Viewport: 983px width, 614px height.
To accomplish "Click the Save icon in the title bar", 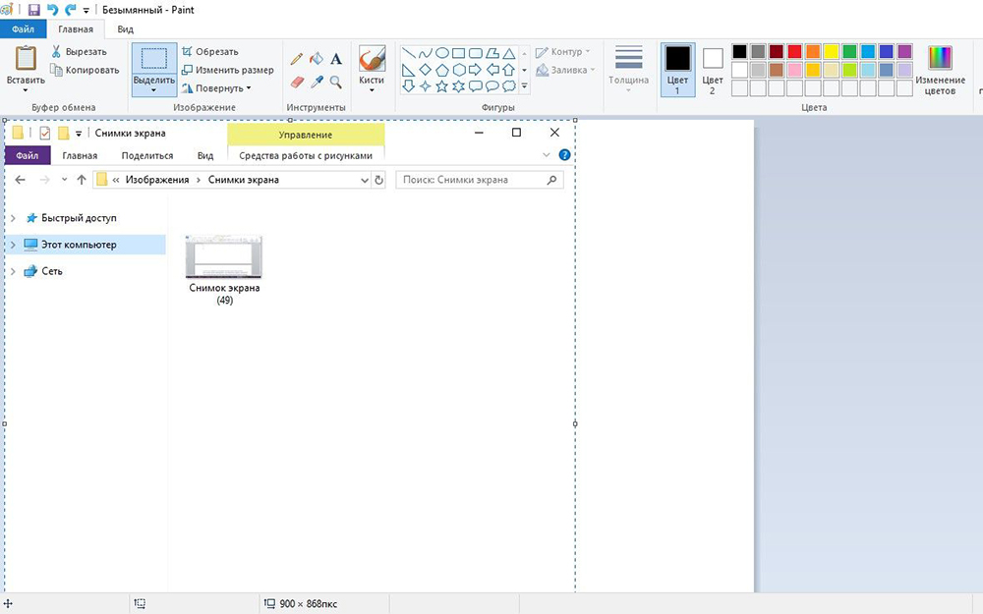I will [x=33, y=9].
